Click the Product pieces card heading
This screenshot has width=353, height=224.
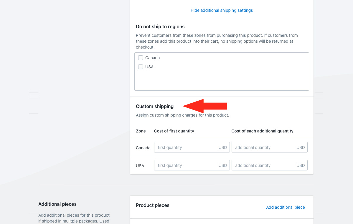click(x=153, y=205)
